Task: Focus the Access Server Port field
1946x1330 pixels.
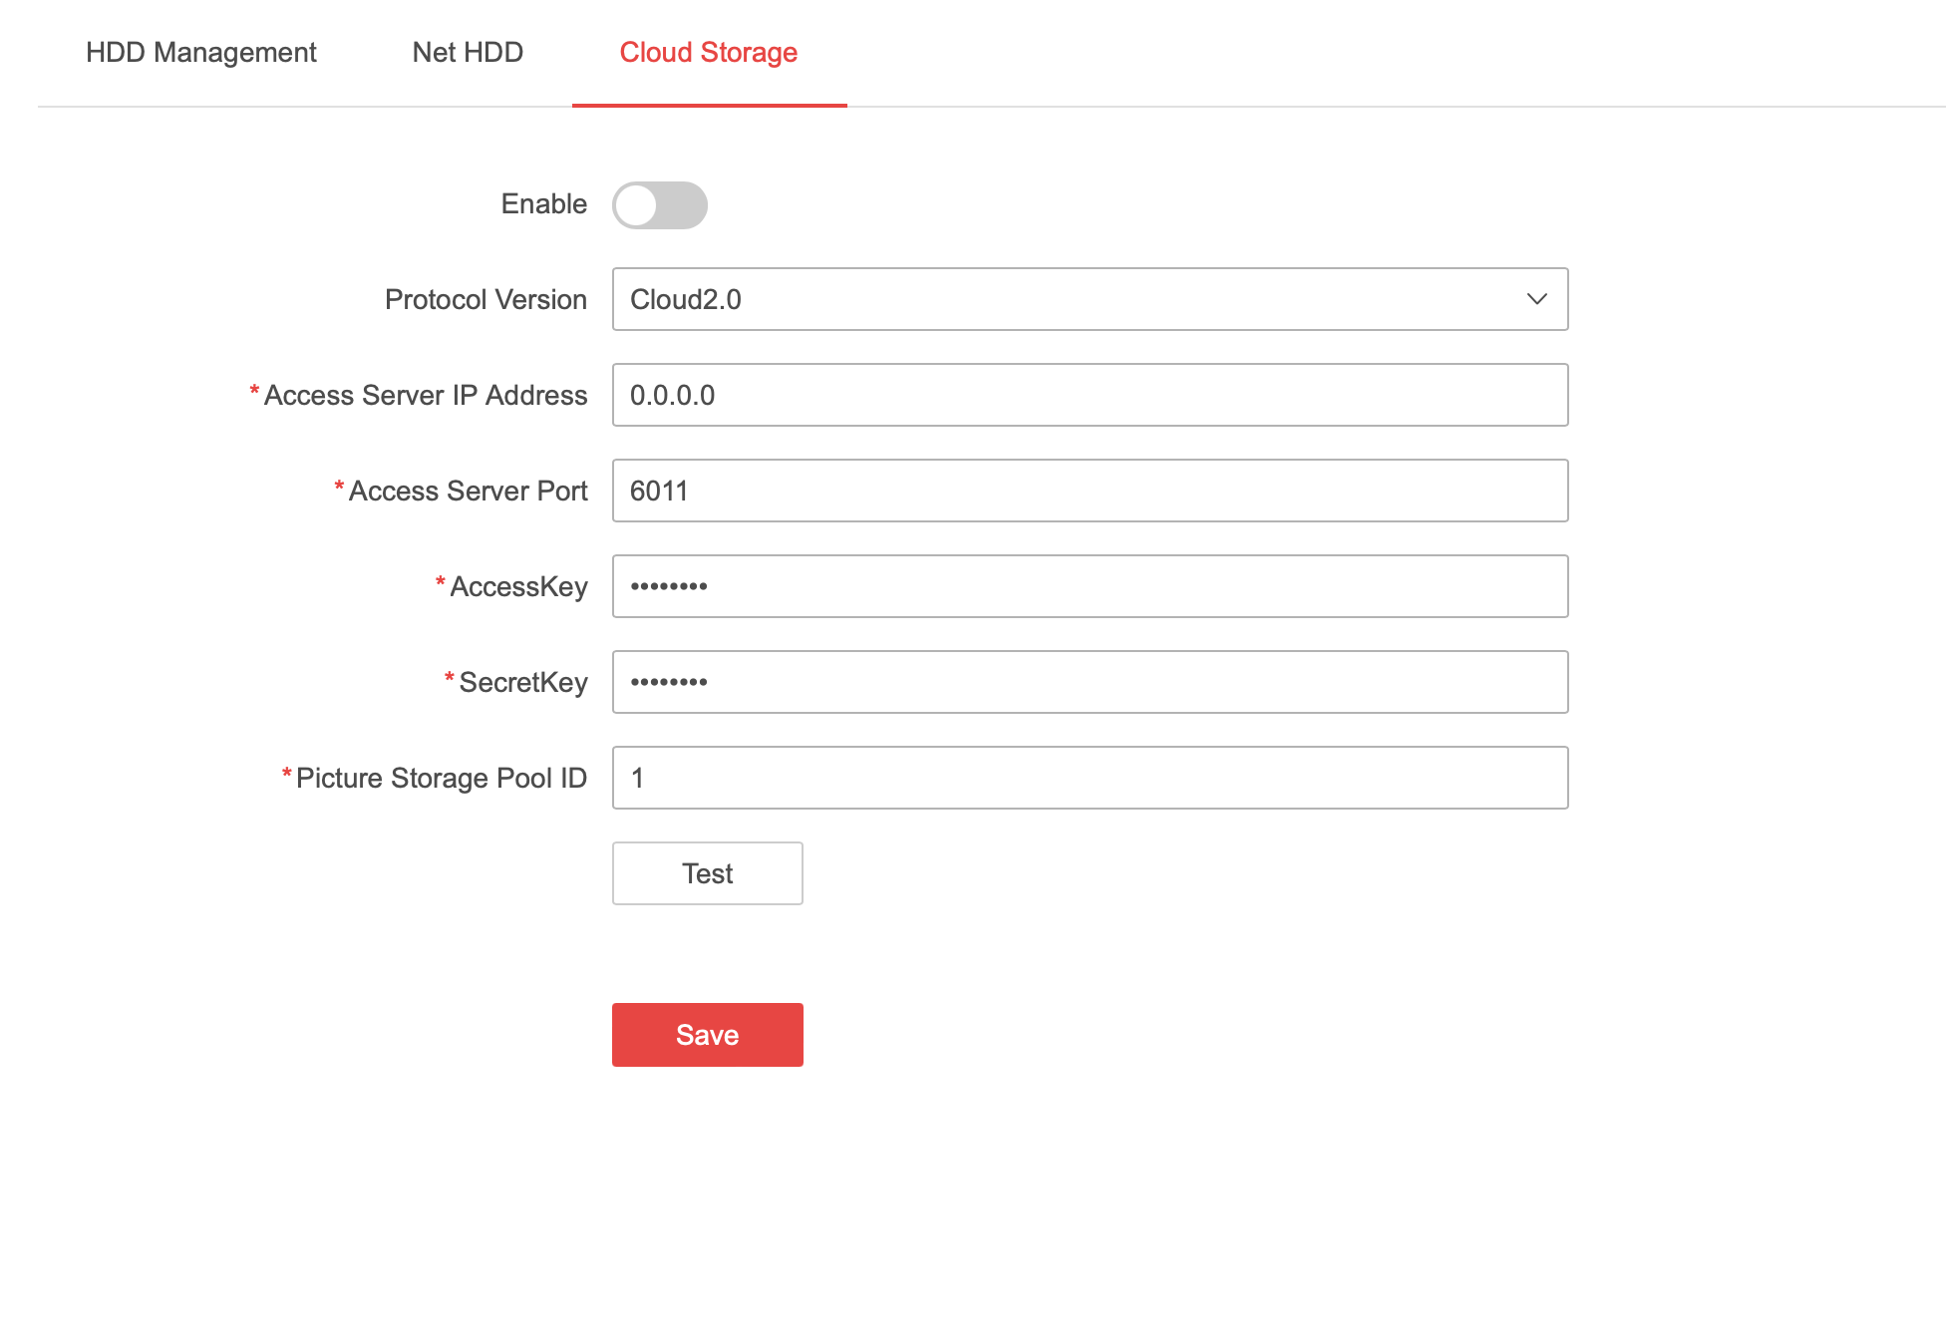Action: pos(1089,491)
